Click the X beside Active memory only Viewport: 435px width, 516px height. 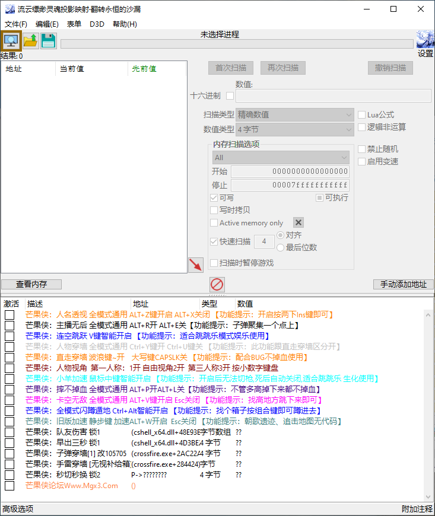click(299, 222)
